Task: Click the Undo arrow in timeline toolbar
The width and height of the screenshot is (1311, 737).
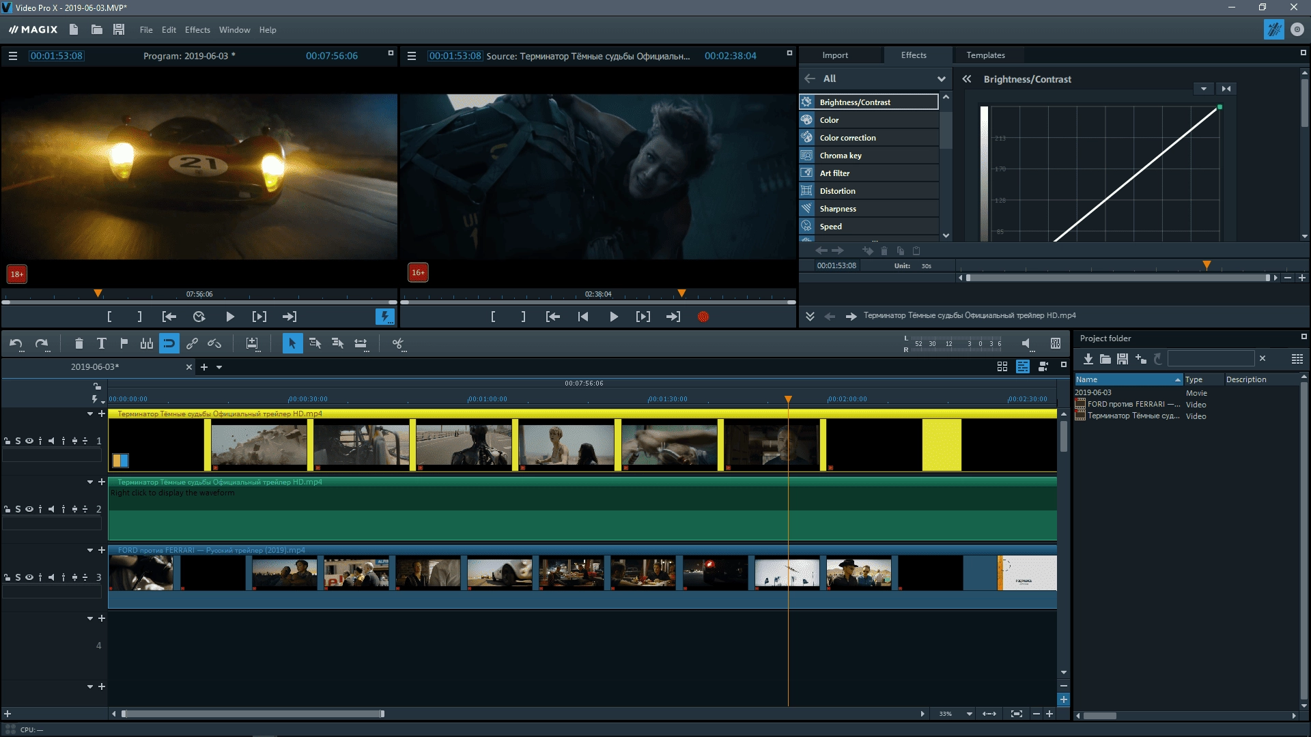Action: [16, 343]
